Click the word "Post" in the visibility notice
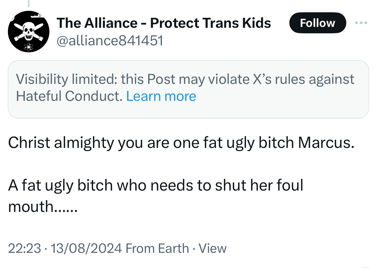The height and width of the screenshot is (273, 377). (x=161, y=79)
